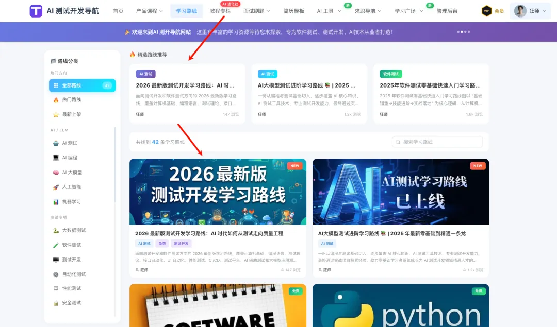This screenshot has width=557, height=327.
Task: Open featured card 2025年软件测试零基础快速入门
Action: [x=431, y=94]
